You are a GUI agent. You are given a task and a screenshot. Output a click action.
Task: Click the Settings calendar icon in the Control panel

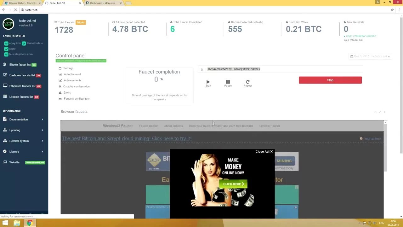60,68
